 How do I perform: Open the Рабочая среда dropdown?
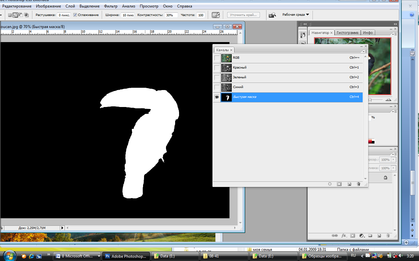tap(296, 15)
